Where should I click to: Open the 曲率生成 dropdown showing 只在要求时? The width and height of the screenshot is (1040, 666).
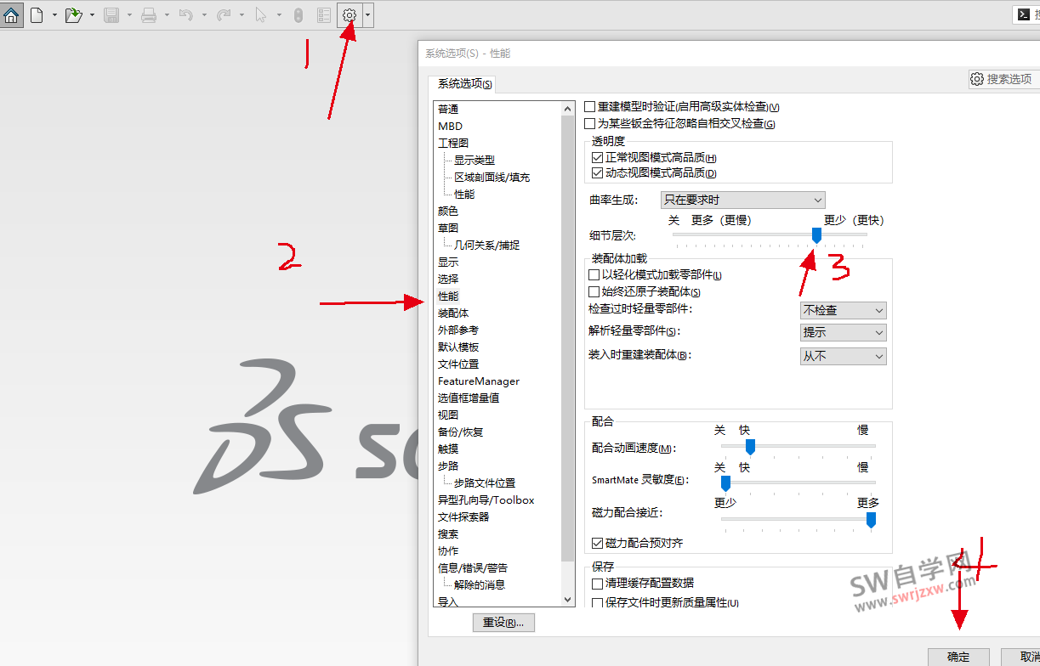pos(742,200)
